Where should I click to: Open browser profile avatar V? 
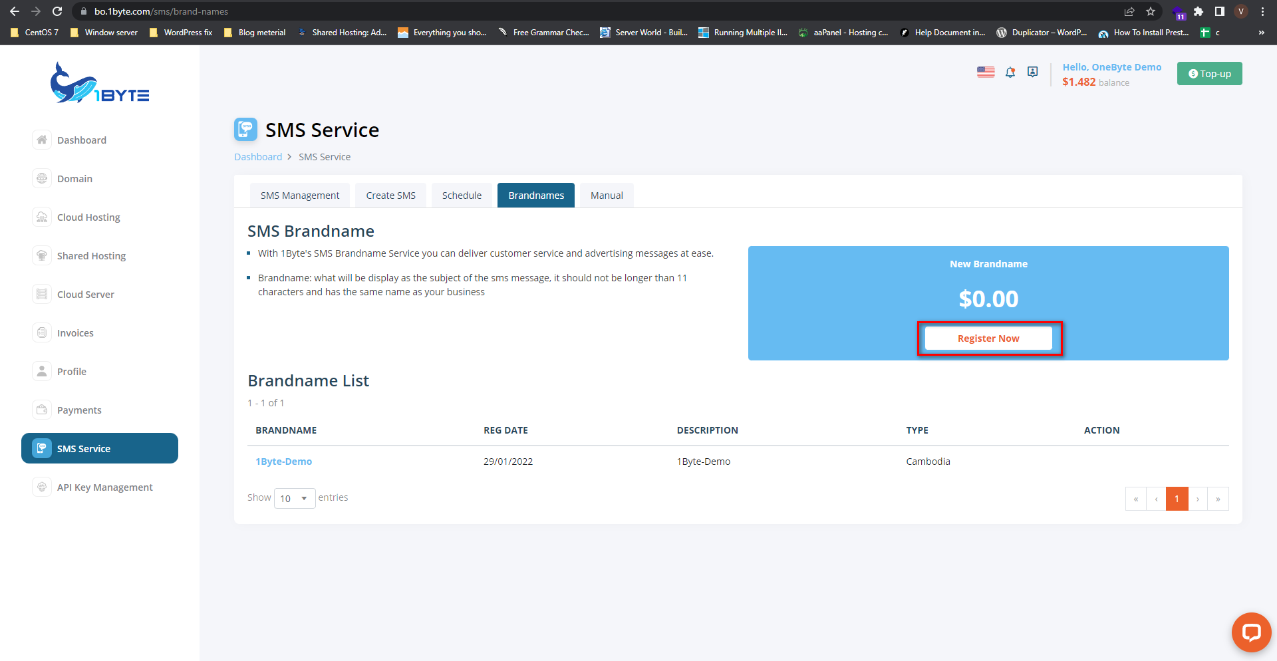1241,11
